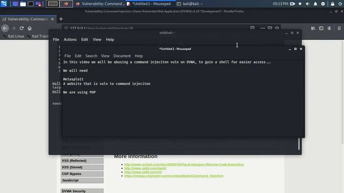Click the "We will need" line in Mousepad

click(75, 71)
